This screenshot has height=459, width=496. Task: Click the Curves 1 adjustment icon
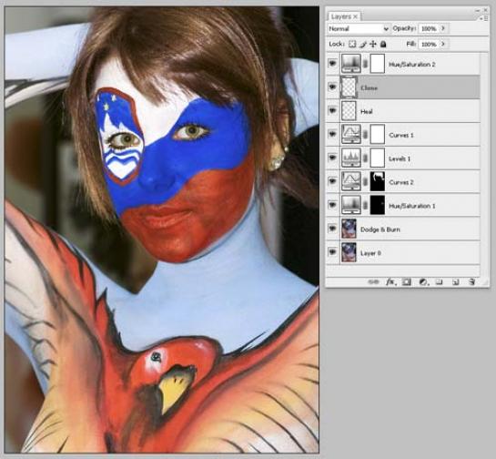351,134
